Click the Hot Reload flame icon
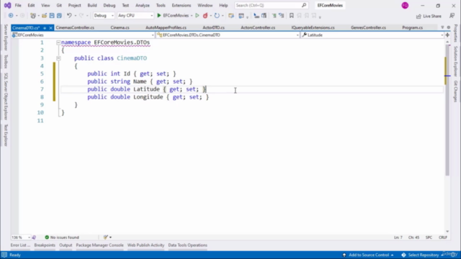461x259 pixels. pyautogui.click(x=205, y=16)
